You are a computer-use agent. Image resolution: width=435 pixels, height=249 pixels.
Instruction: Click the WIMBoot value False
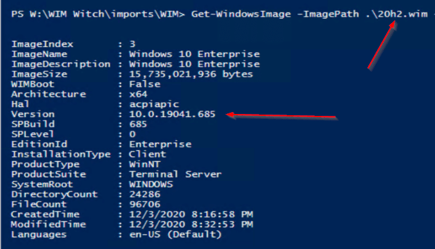tap(145, 84)
